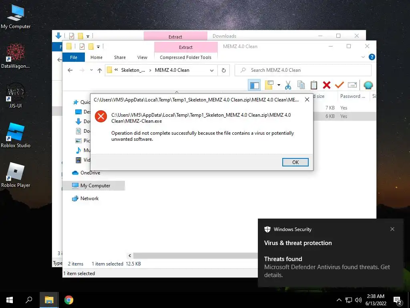Open network status tray icon
410x308 pixels.
click(349, 300)
